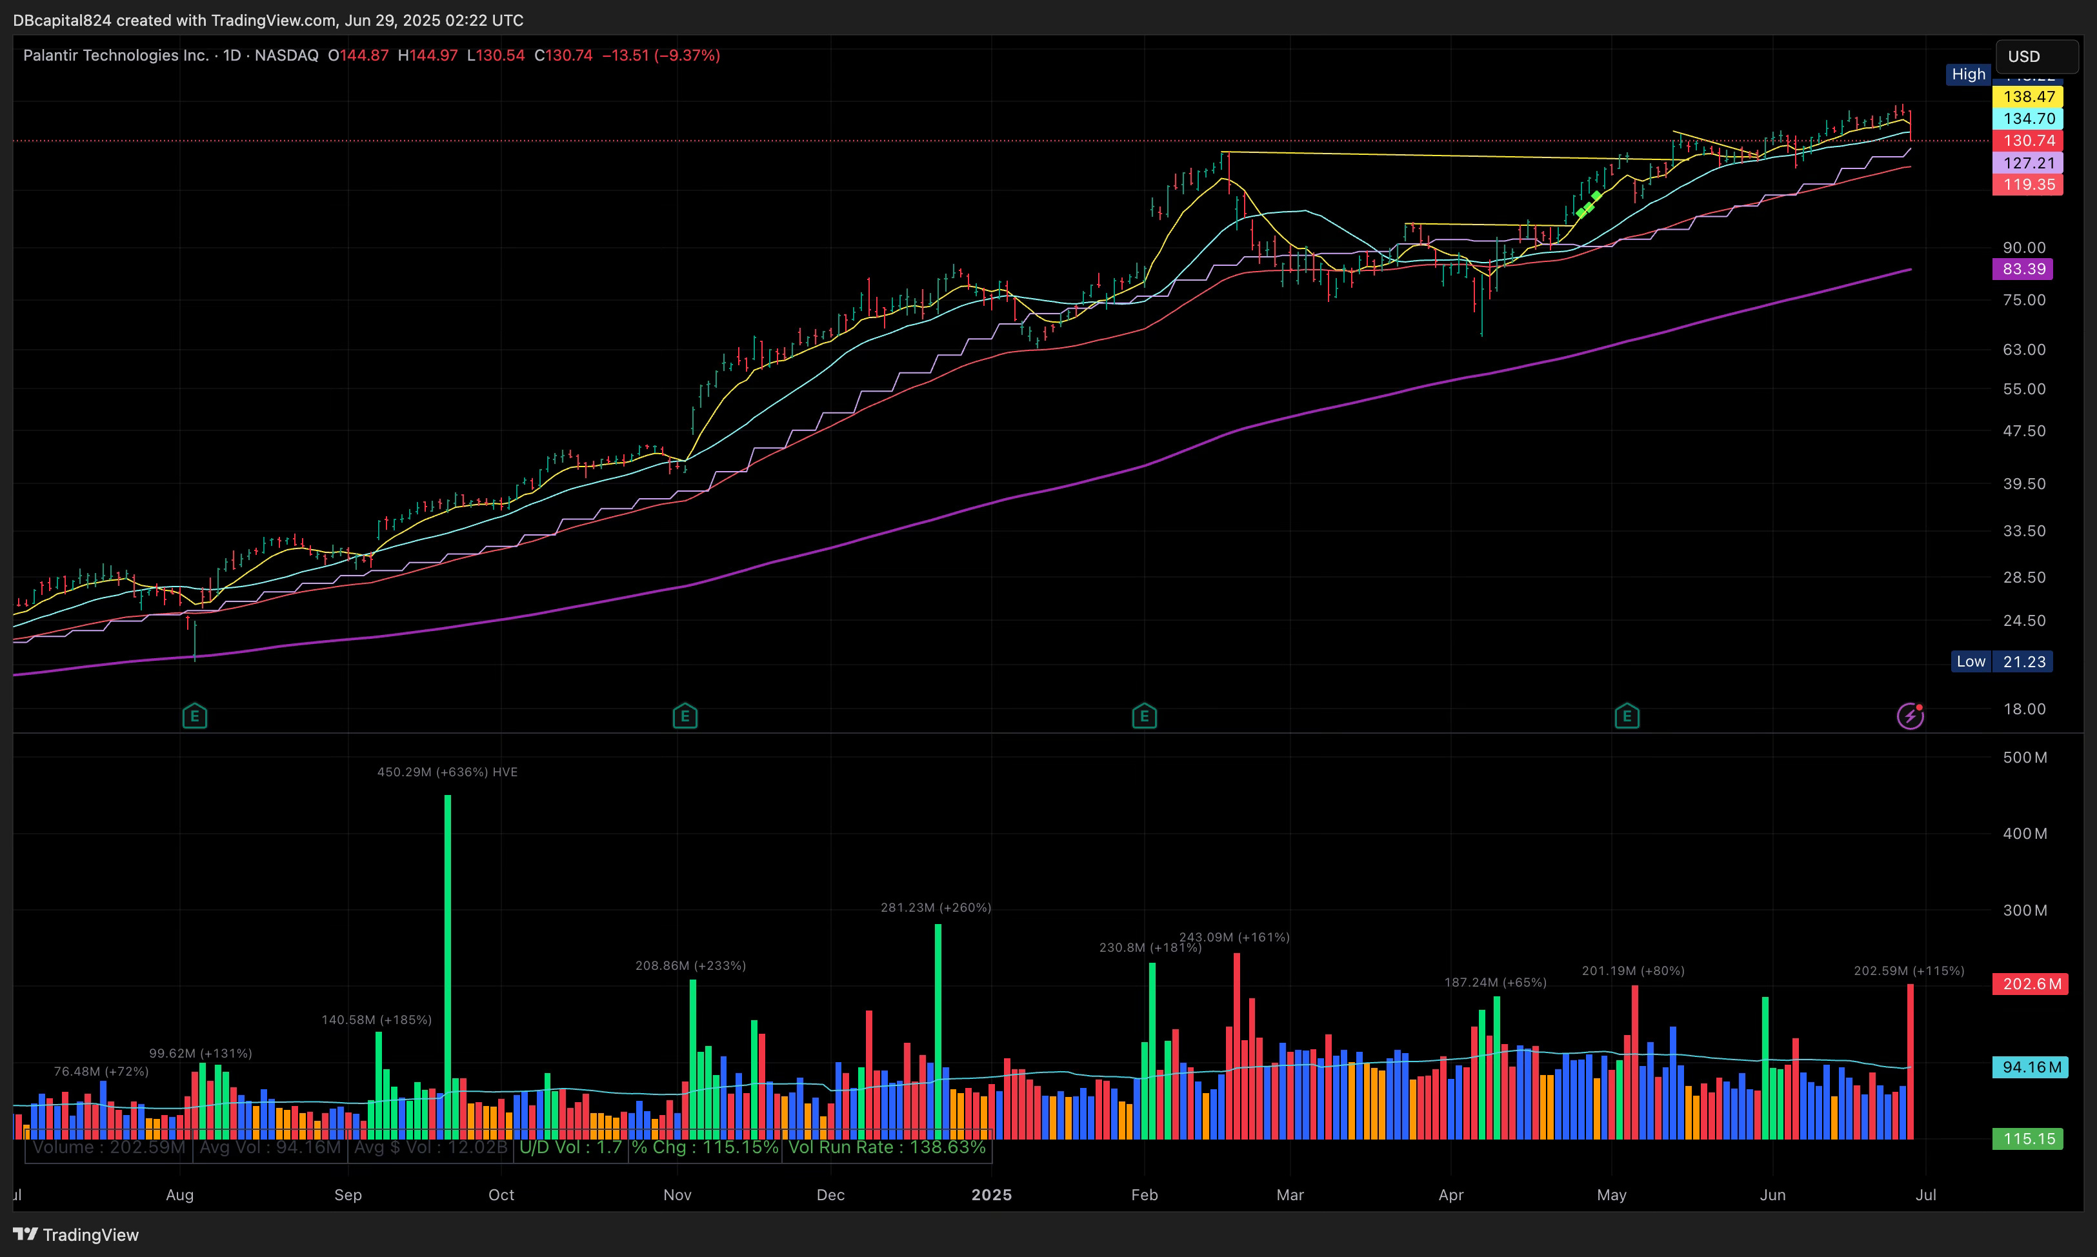
Task: Click the Apr label on time axis
Action: [1450, 1195]
